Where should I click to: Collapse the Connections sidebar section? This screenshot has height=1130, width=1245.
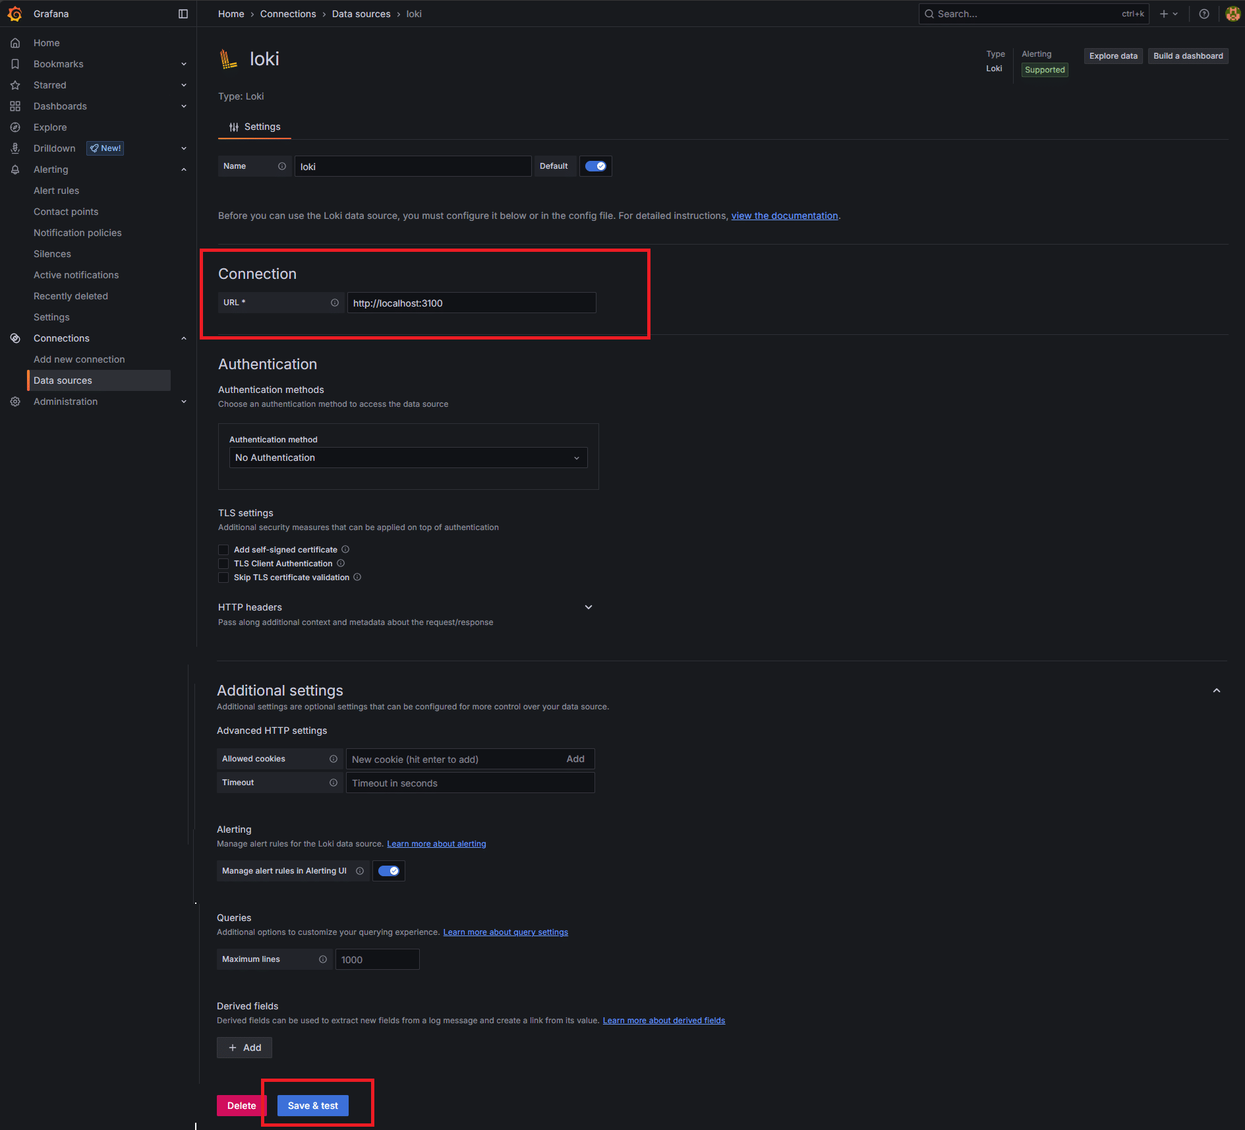point(184,338)
